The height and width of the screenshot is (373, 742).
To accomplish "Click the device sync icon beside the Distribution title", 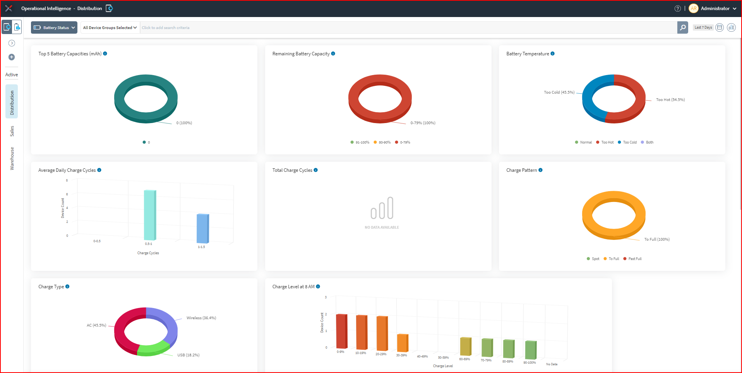I will click(109, 8).
